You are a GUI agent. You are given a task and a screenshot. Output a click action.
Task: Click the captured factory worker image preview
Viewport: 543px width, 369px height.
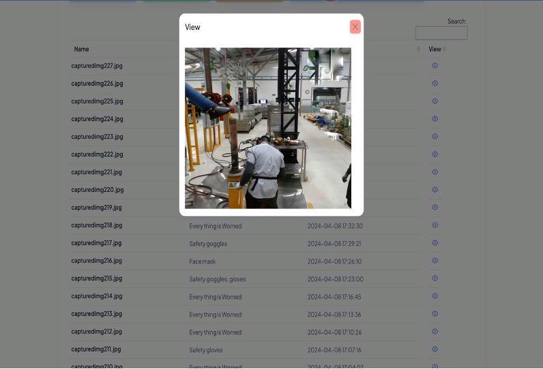tap(267, 128)
